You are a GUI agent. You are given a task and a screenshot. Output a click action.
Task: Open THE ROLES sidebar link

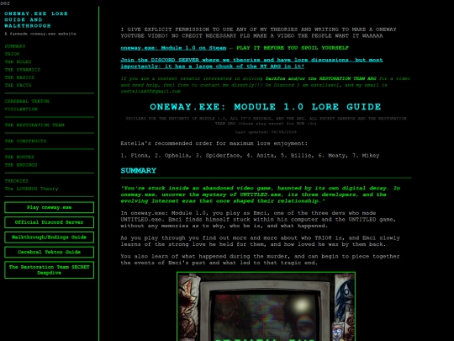[x=18, y=61]
